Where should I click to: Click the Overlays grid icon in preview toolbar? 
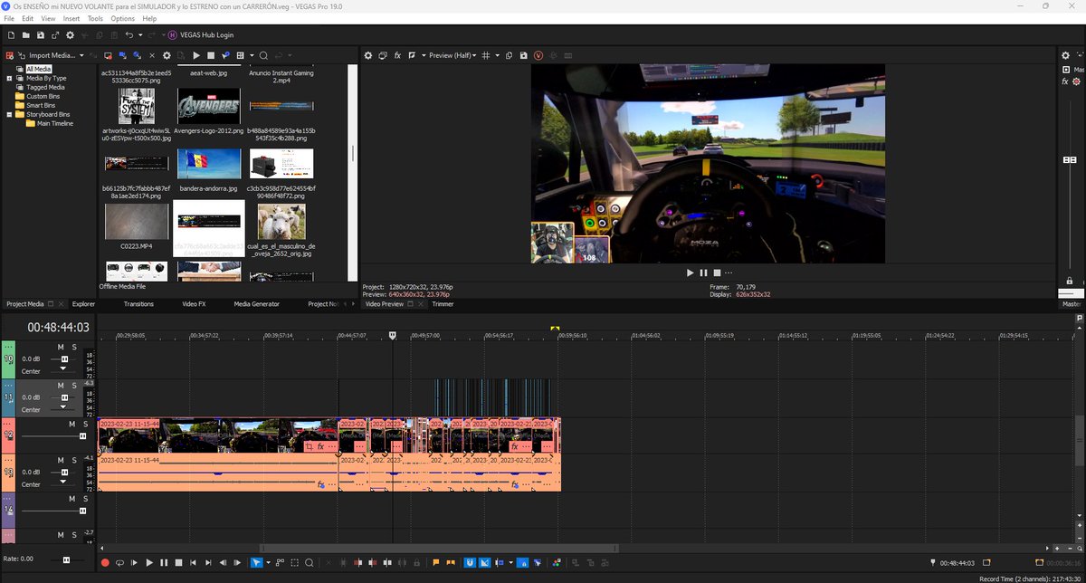click(x=485, y=55)
